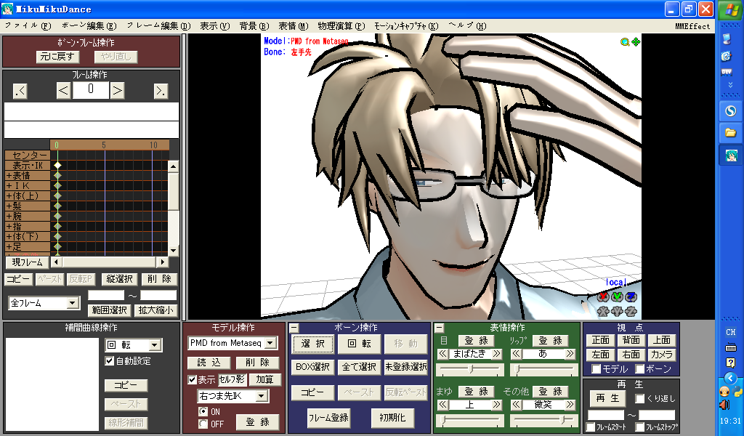Collapse the 表情操作 panel with its minus icon
Screen dimensions: 744x436
439,328
